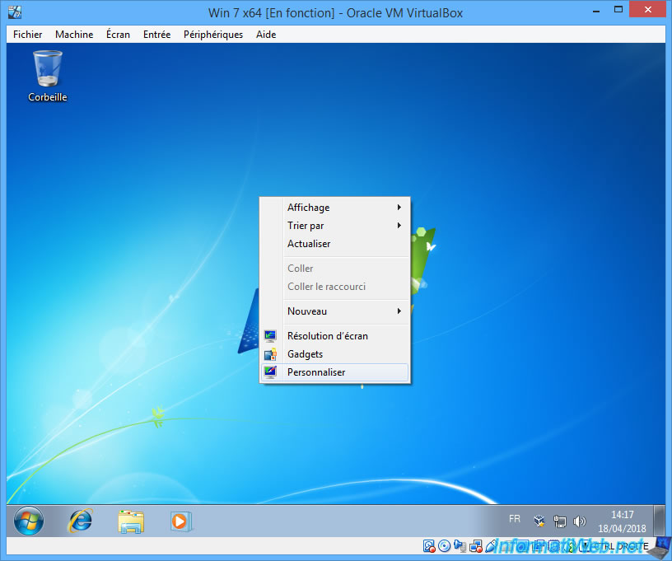The width and height of the screenshot is (672, 561).
Task: Minimize the VirtualBox window
Action: 595,11
